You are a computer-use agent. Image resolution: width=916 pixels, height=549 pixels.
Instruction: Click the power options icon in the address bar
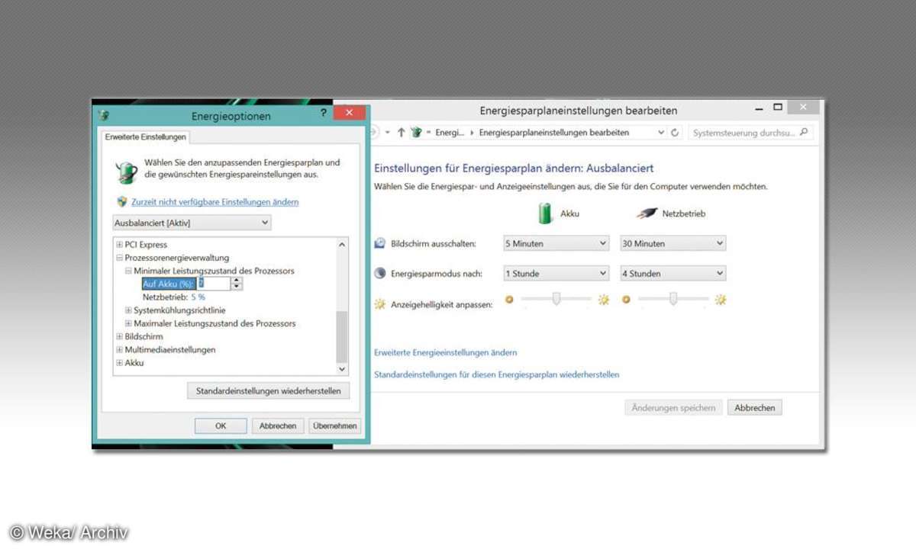click(x=416, y=133)
